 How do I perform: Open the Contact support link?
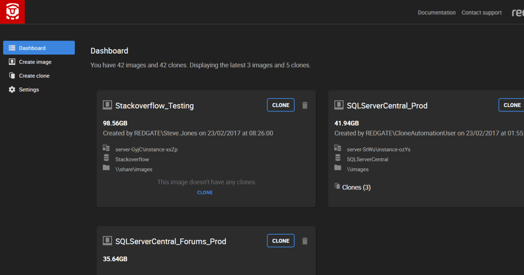[x=482, y=13]
